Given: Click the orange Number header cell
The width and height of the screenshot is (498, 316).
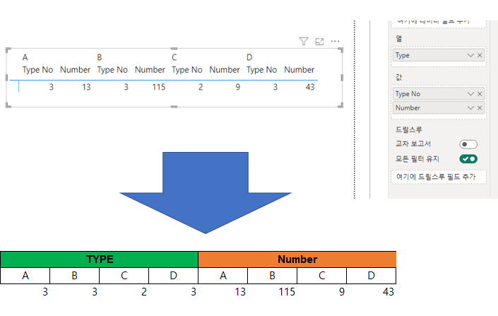Looking at the screenshot, I should [297, 259].
